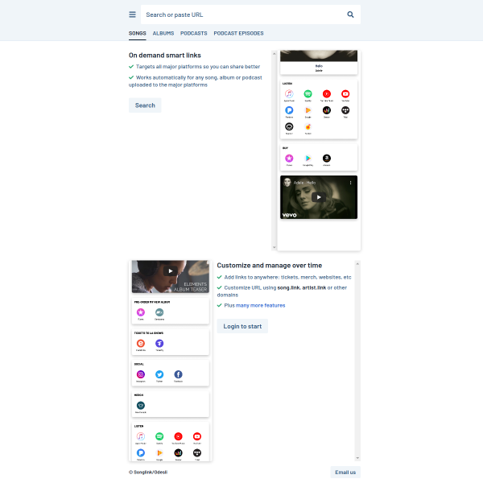Switch to the Albums tab
This screenshot has height=483, width=483.
pos(163,33)
